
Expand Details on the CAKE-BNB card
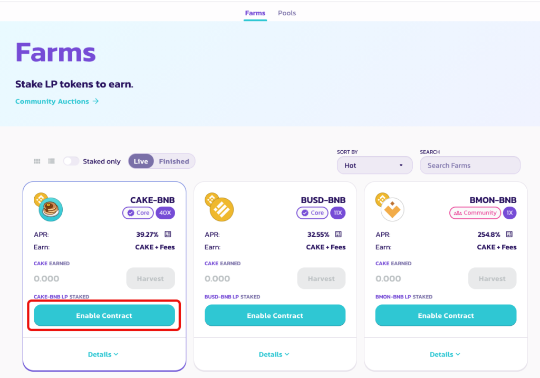[x=103, y=354]
